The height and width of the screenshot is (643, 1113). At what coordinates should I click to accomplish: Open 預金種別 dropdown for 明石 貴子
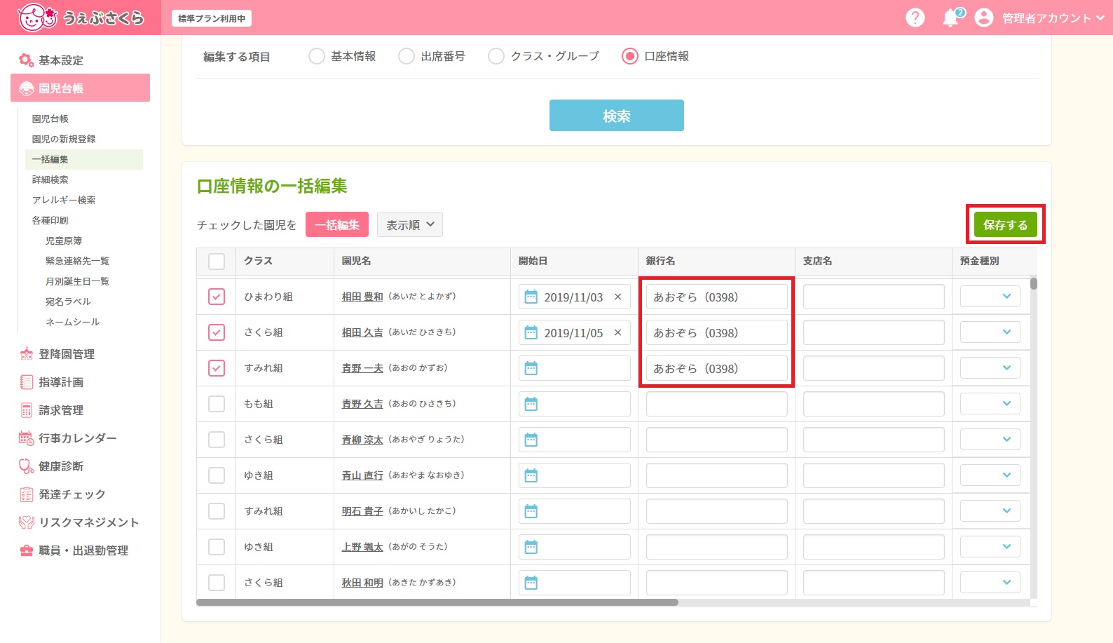point(990,511)
